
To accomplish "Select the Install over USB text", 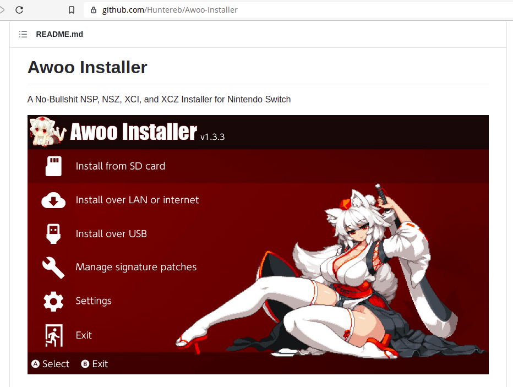I will [x=111, y=234].
